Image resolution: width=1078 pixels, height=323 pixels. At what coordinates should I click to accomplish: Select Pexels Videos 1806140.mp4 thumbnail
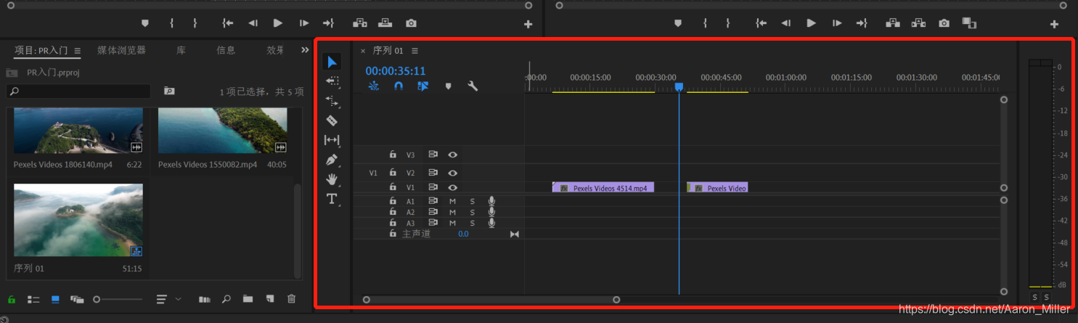[78, 131]
